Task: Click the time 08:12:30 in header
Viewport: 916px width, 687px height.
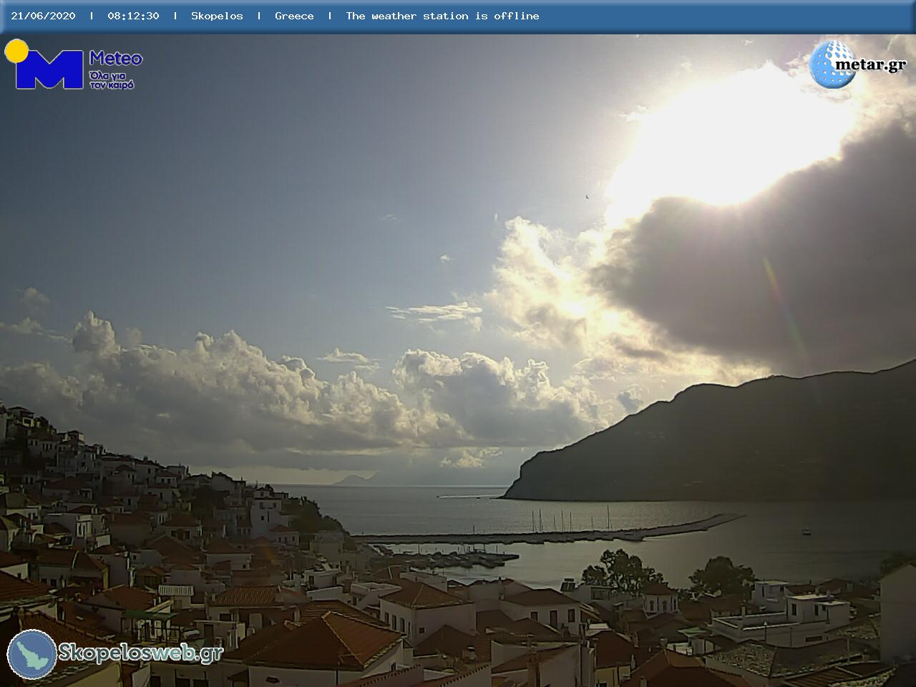Action: pyautogui.click(x=133, y=16)
